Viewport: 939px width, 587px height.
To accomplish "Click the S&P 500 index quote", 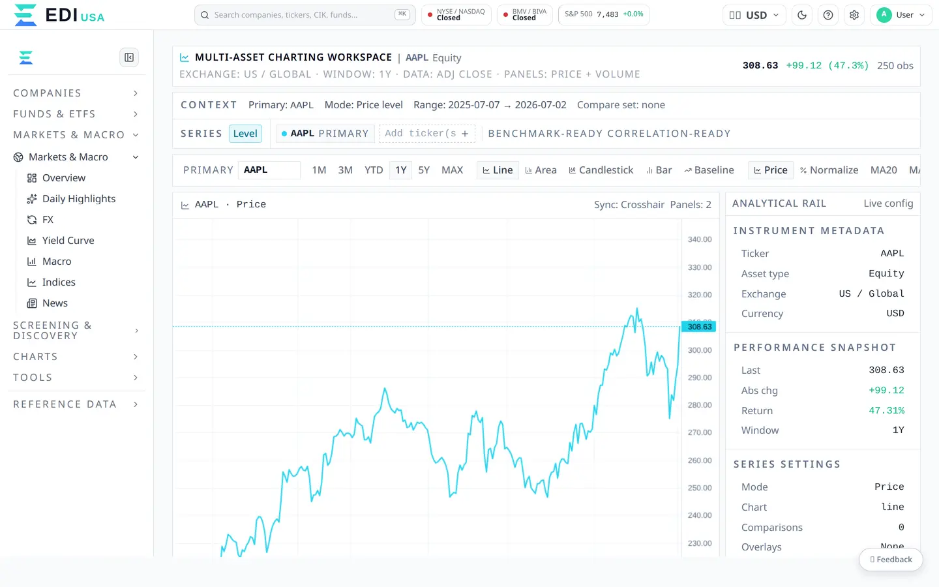I will pos(604,14).
